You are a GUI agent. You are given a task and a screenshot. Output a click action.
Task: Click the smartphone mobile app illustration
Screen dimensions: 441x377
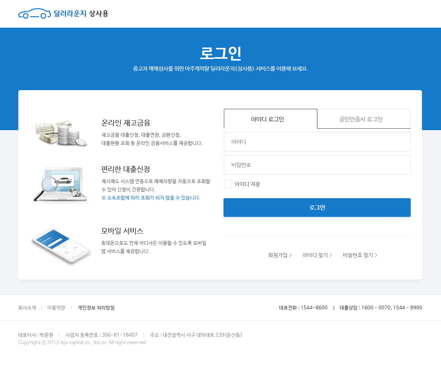tap(61, 245)
